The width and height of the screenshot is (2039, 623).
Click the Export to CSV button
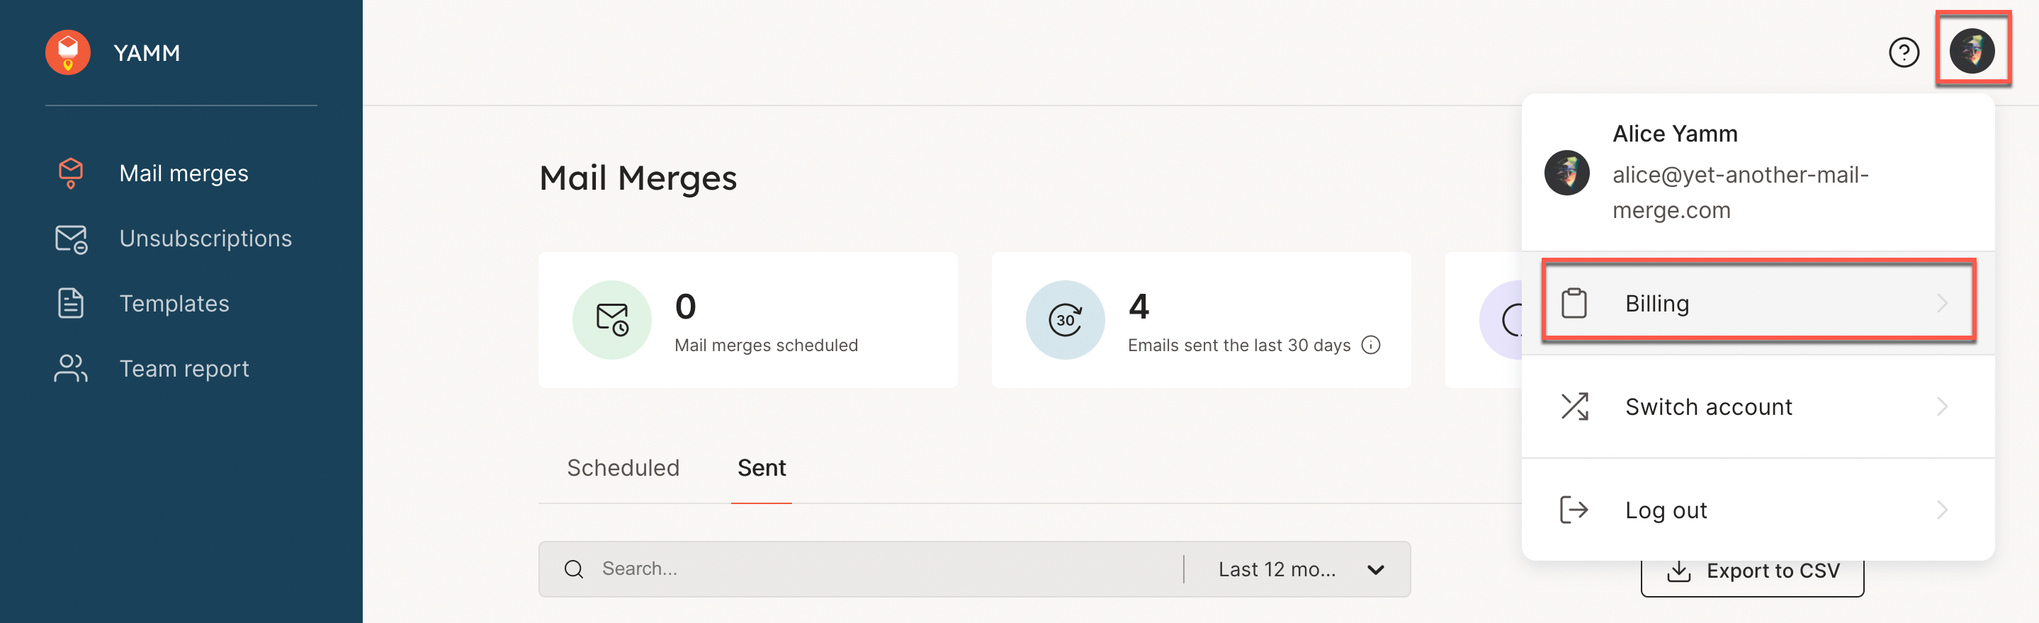pos(1751,577)
